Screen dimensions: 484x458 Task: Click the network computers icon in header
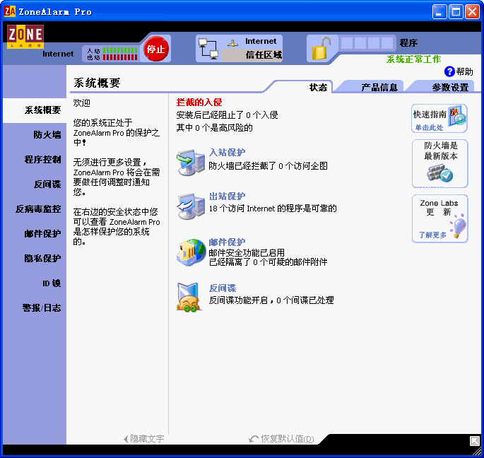point(208,49)
